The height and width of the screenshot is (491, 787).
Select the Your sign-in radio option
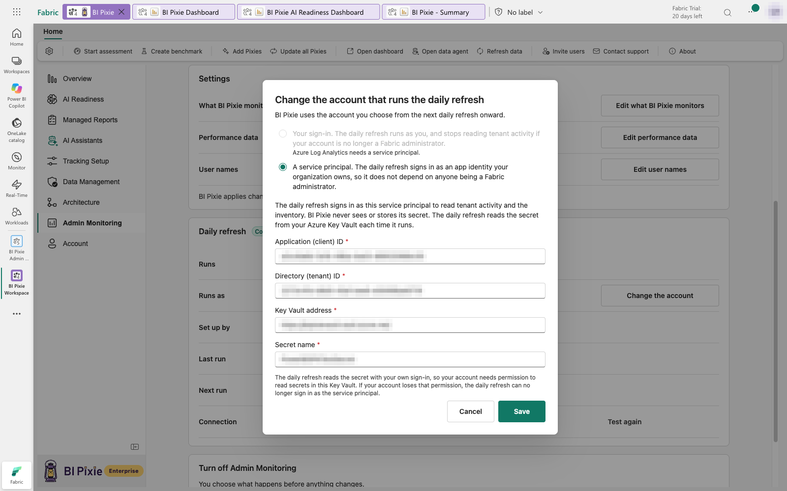283,134
